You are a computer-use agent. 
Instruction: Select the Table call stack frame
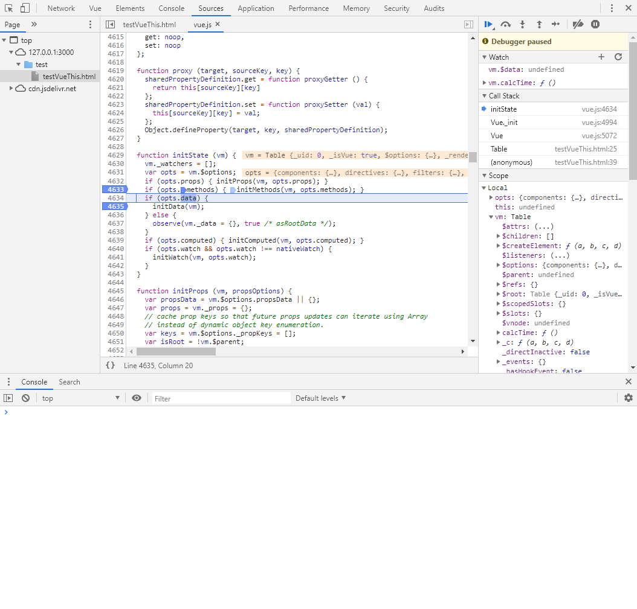pyautogui.click(x=554, y=149)
